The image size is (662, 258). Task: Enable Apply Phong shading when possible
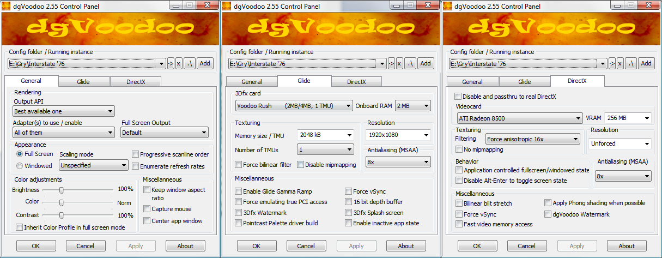pyautogui.click(x=548, y=203)
